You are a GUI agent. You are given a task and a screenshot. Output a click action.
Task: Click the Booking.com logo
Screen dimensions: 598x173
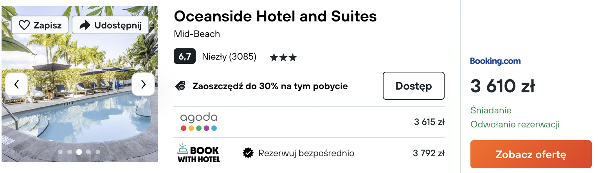[495, 61]
